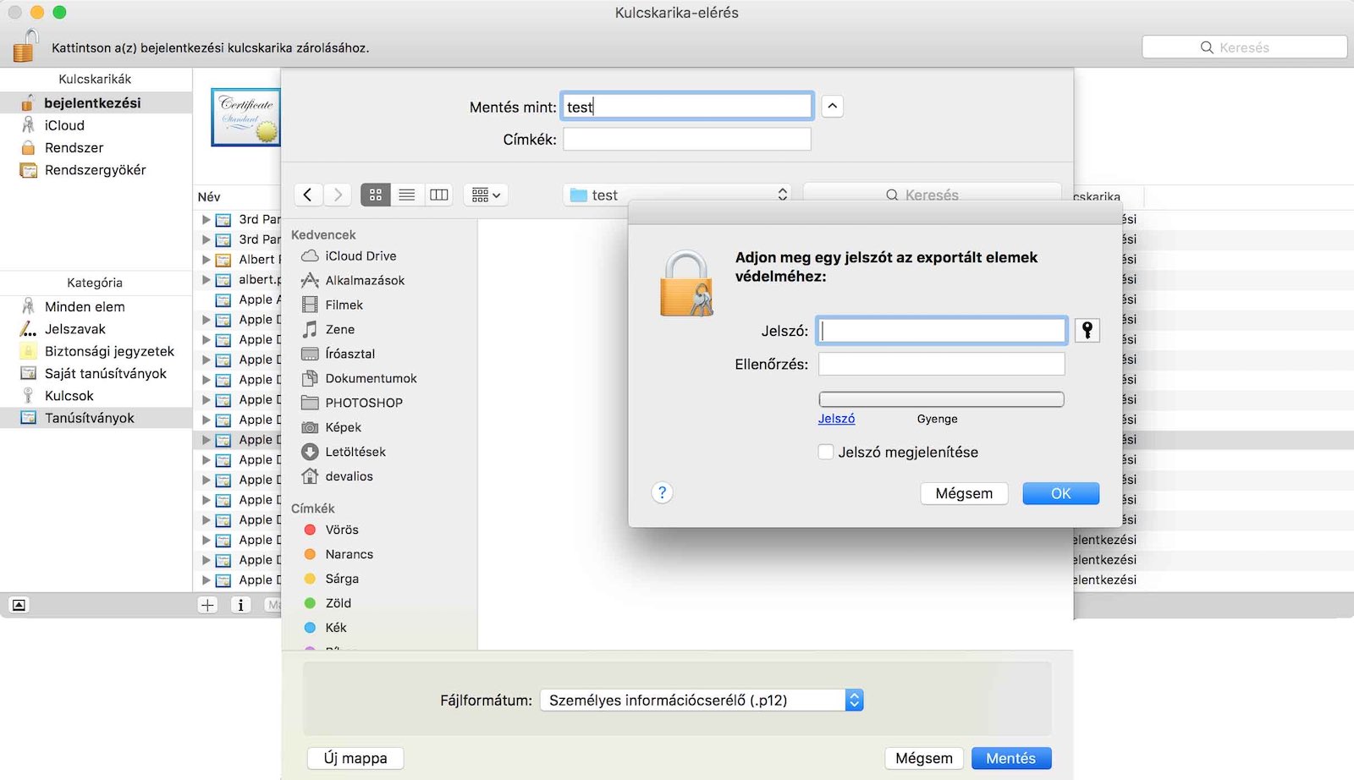Select icon view in the file browser
This screenshot has height=780, width=1354.
click(x=376, y=195)
